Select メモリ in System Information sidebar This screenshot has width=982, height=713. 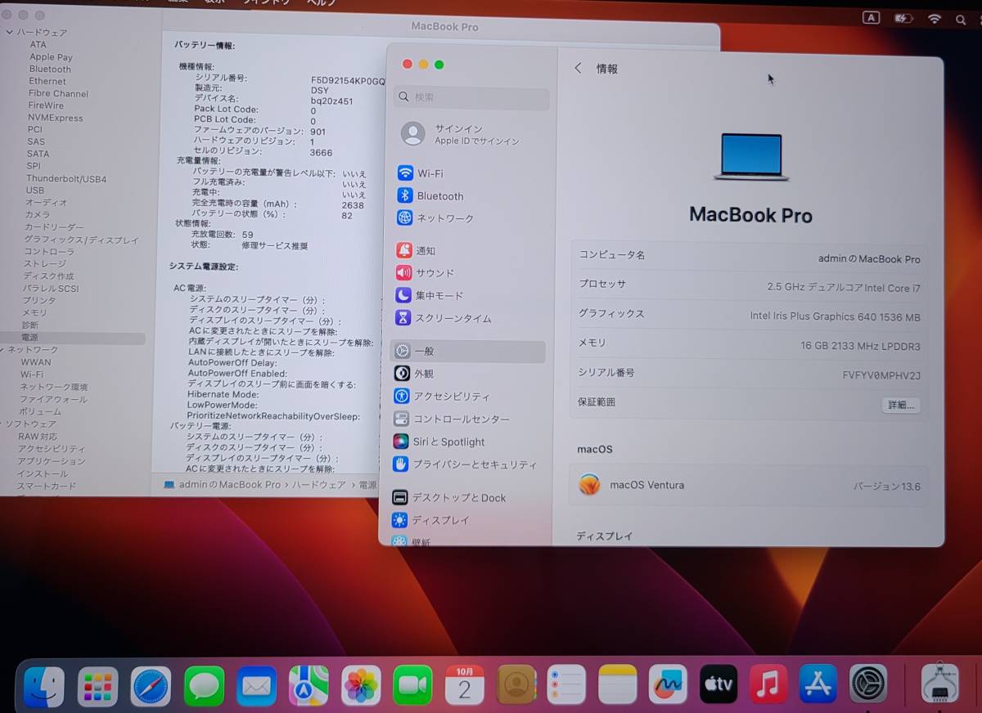(x=34, y=313)
